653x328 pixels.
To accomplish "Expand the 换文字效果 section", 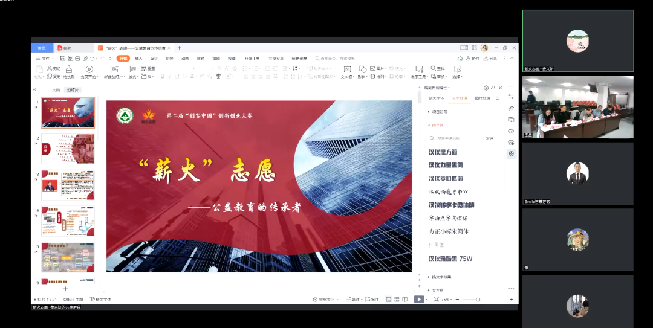I will pyautogui.click(x=440, y=277).
